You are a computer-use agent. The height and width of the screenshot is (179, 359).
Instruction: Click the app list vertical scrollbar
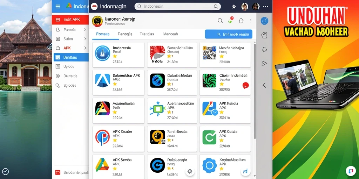[x=255, y=91]
